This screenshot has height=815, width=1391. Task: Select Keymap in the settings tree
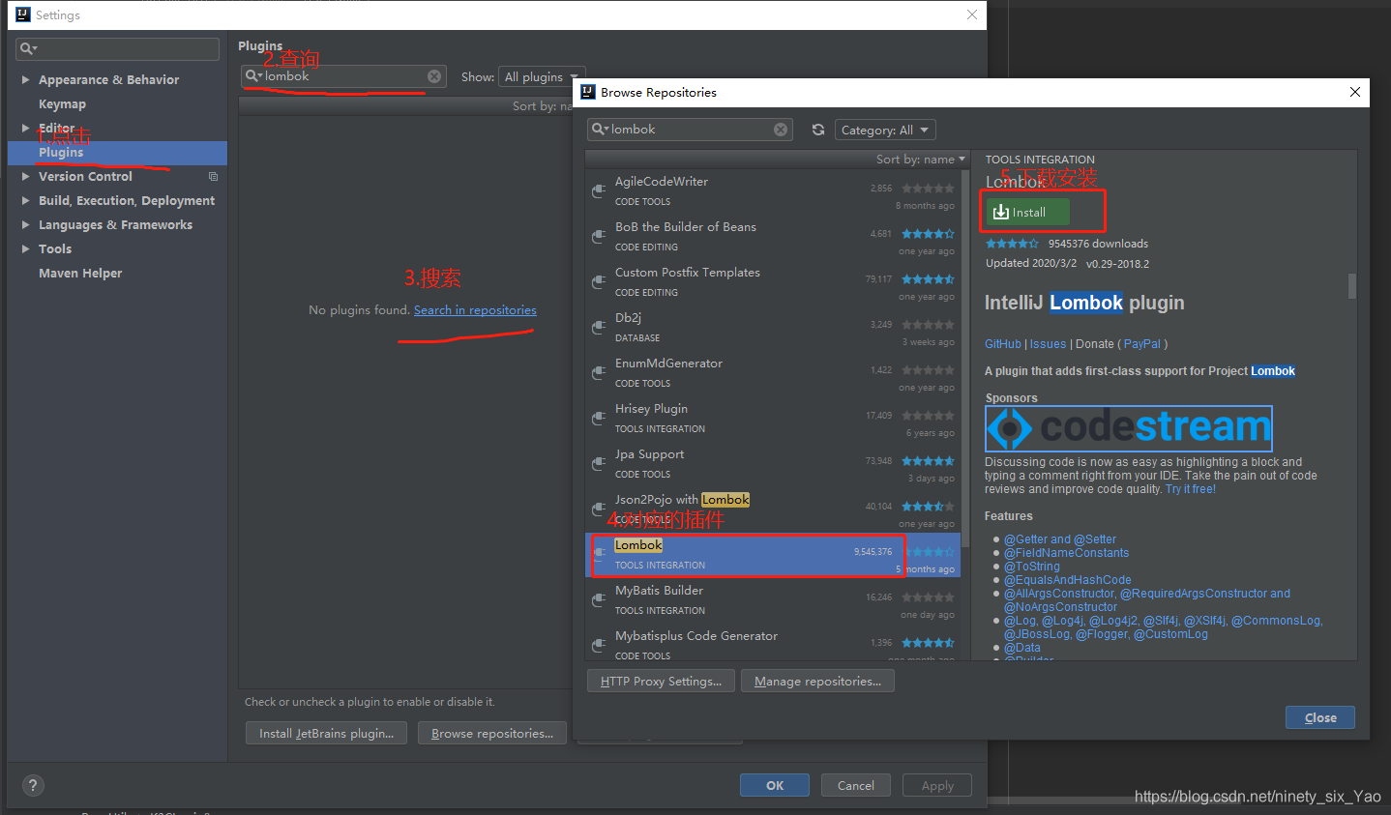[x=62, y=103]
